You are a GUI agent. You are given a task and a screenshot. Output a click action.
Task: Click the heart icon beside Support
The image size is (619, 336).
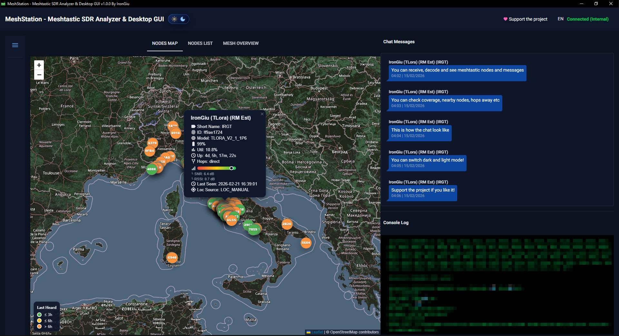tap(506, 19)
